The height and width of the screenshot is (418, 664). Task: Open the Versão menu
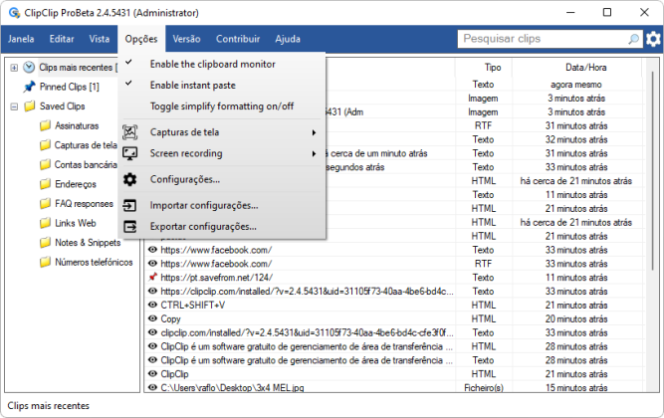tap(186, 39)
